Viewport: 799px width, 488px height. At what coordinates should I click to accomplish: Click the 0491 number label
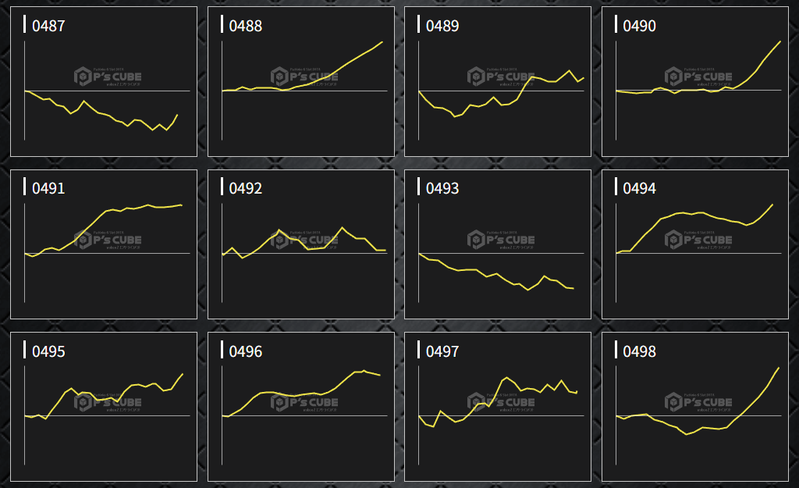click(48, 189)
